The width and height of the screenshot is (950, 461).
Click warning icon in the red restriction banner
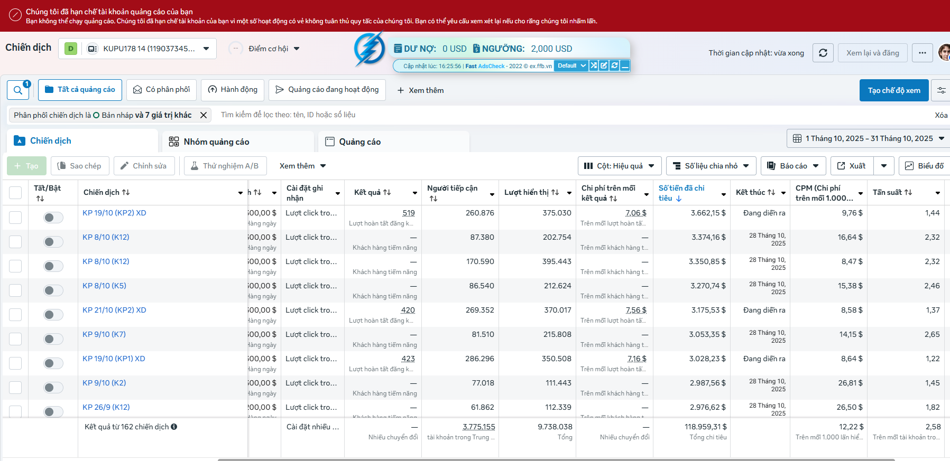(16, 15)
